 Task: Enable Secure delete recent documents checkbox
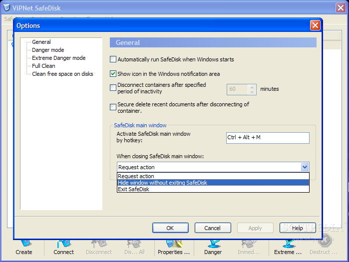(113, 107)
